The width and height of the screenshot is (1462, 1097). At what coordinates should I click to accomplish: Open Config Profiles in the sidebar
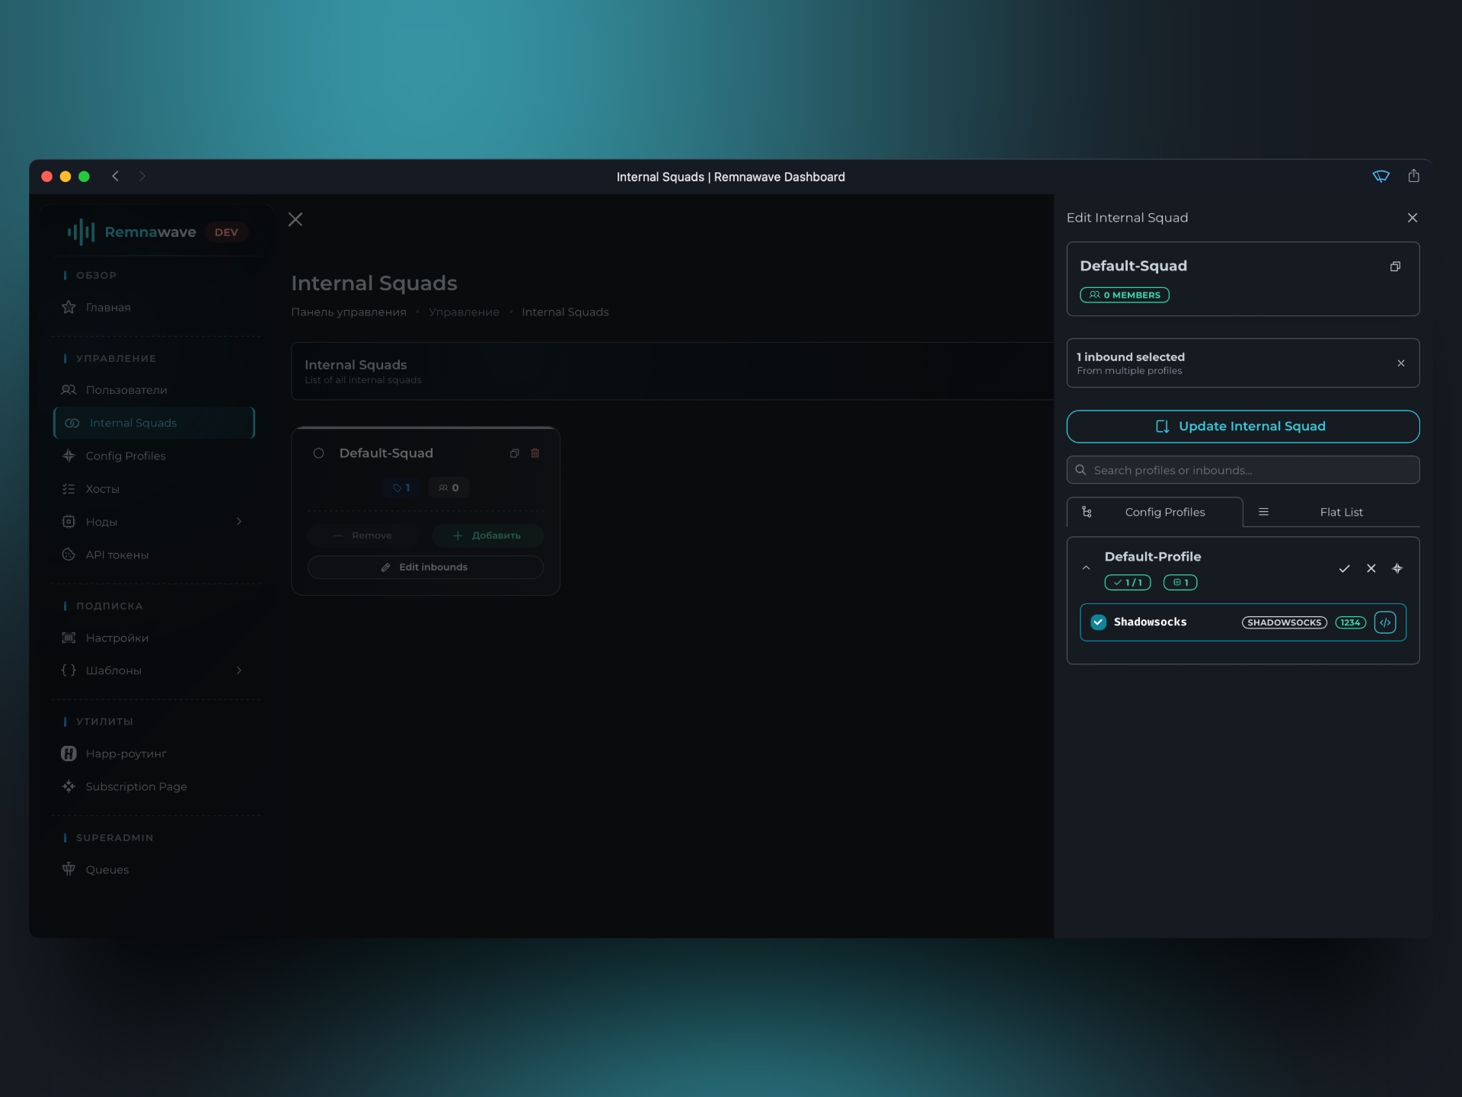[x=126, y=456]
